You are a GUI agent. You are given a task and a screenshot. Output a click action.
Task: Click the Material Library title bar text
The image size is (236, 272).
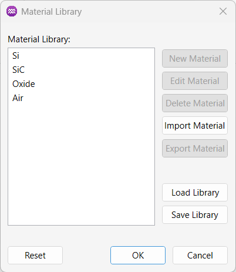pyautogui.click(x=52, y=12)
